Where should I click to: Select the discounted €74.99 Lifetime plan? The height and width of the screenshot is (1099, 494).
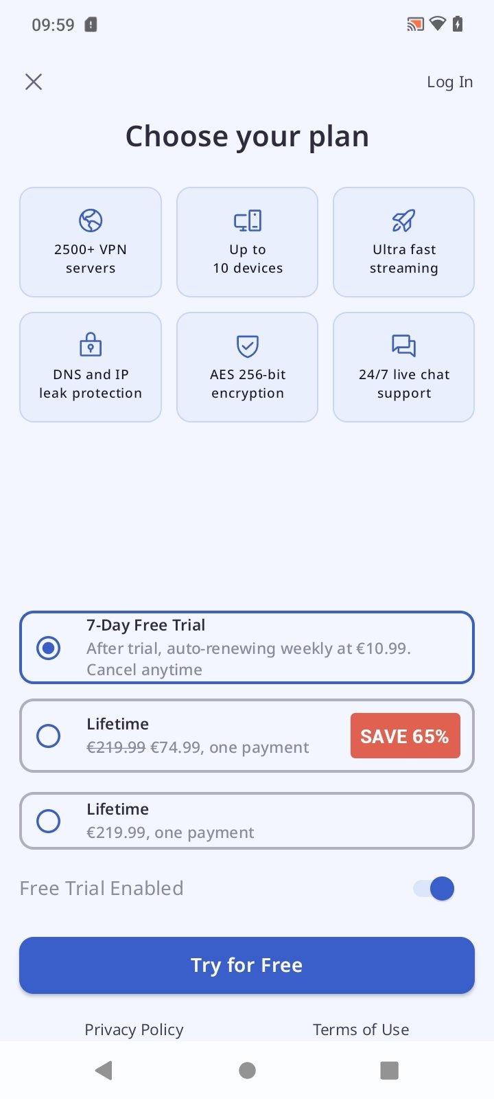tap(247, 736)
